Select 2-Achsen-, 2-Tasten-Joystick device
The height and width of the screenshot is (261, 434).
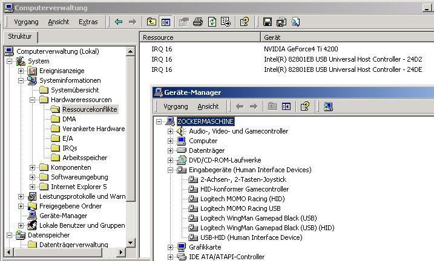243,179
